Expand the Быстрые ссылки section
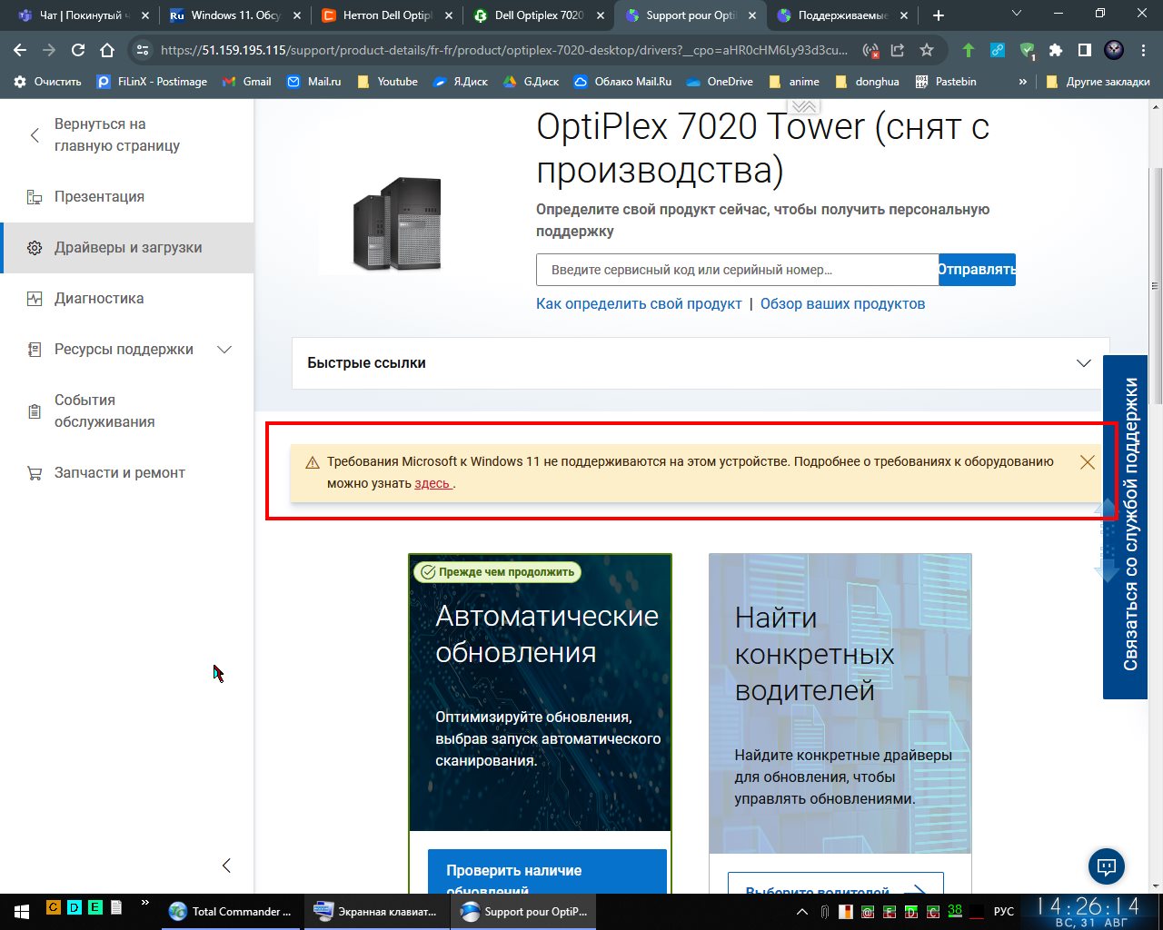The width and height of the screenshot is (1163, 930). (x=701, y=363)
